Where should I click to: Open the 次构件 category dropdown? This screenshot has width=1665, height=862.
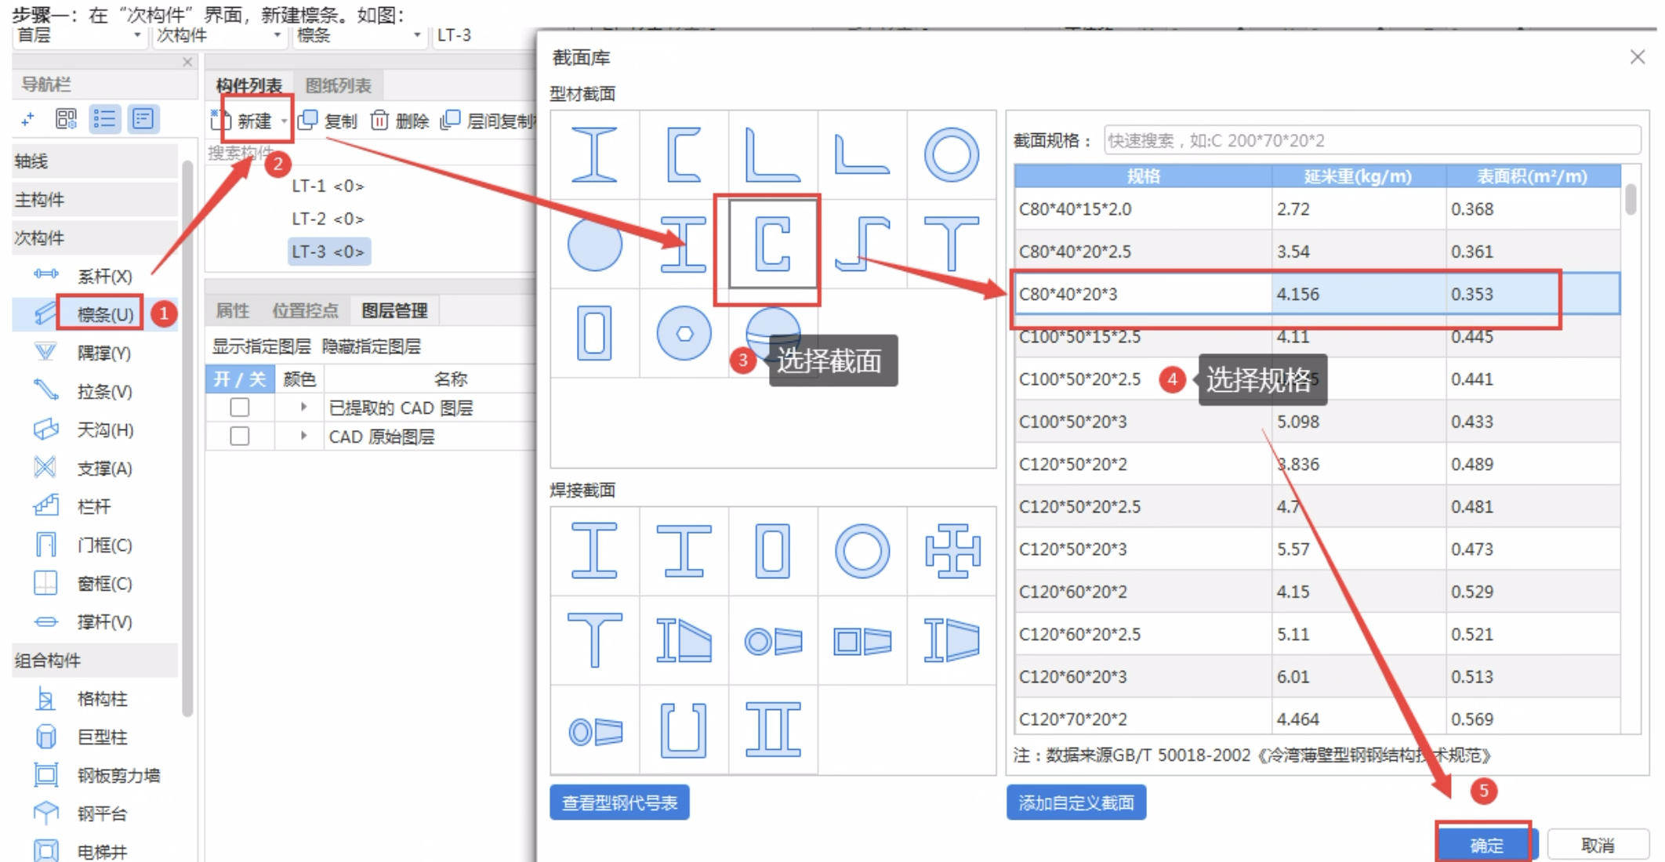[x=219, y=35]
